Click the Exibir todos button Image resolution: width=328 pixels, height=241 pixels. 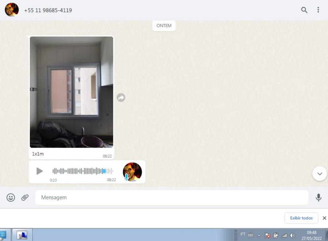pos(301,218)
